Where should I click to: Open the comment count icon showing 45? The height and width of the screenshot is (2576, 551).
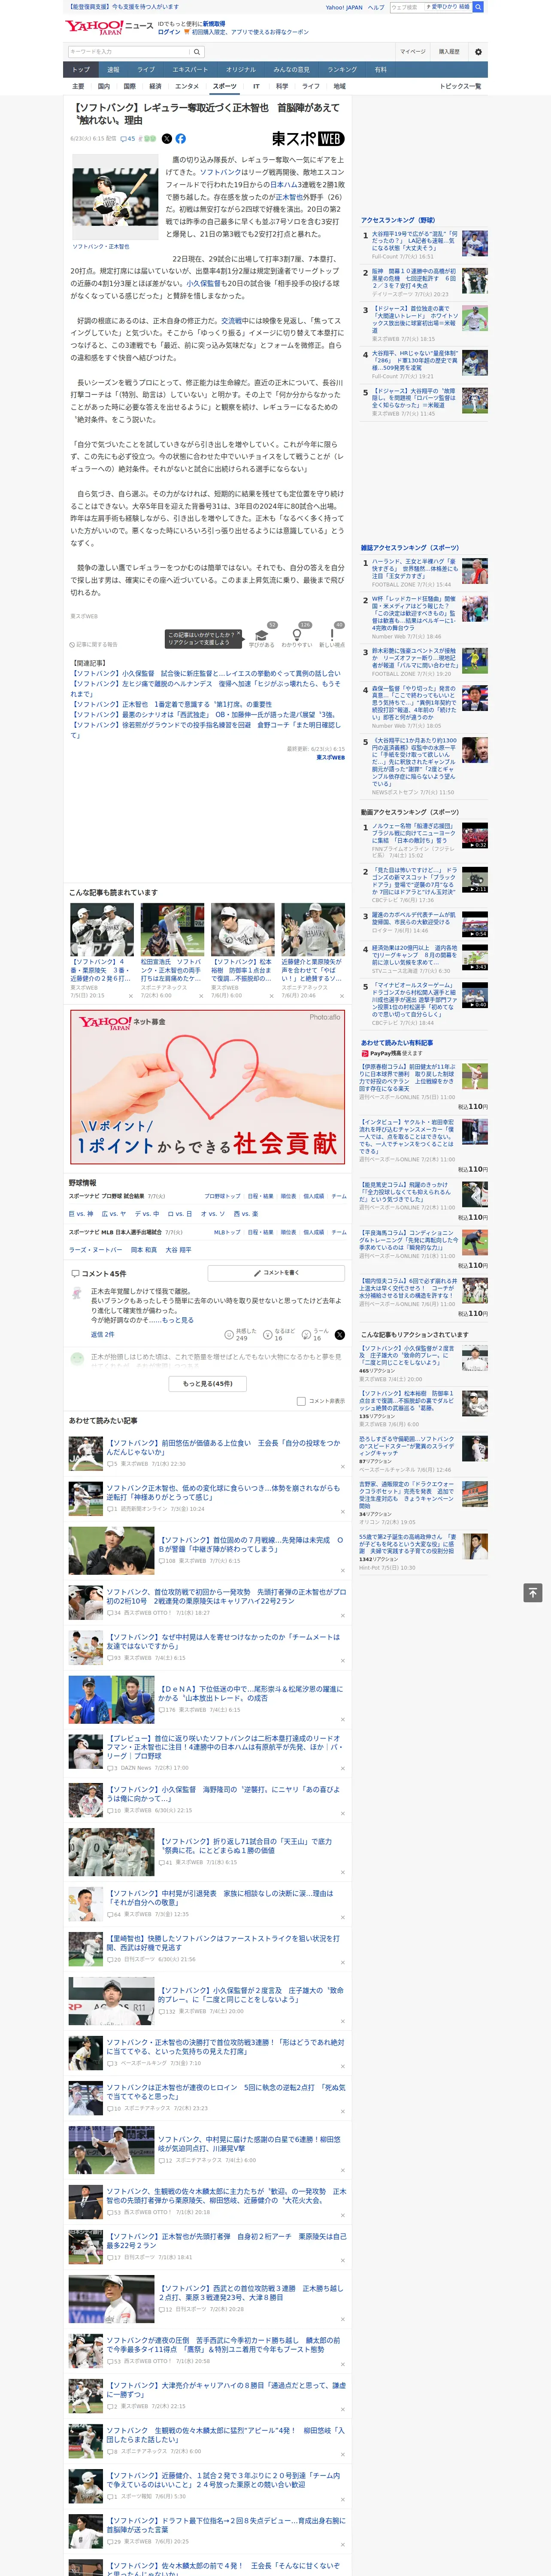128,139
